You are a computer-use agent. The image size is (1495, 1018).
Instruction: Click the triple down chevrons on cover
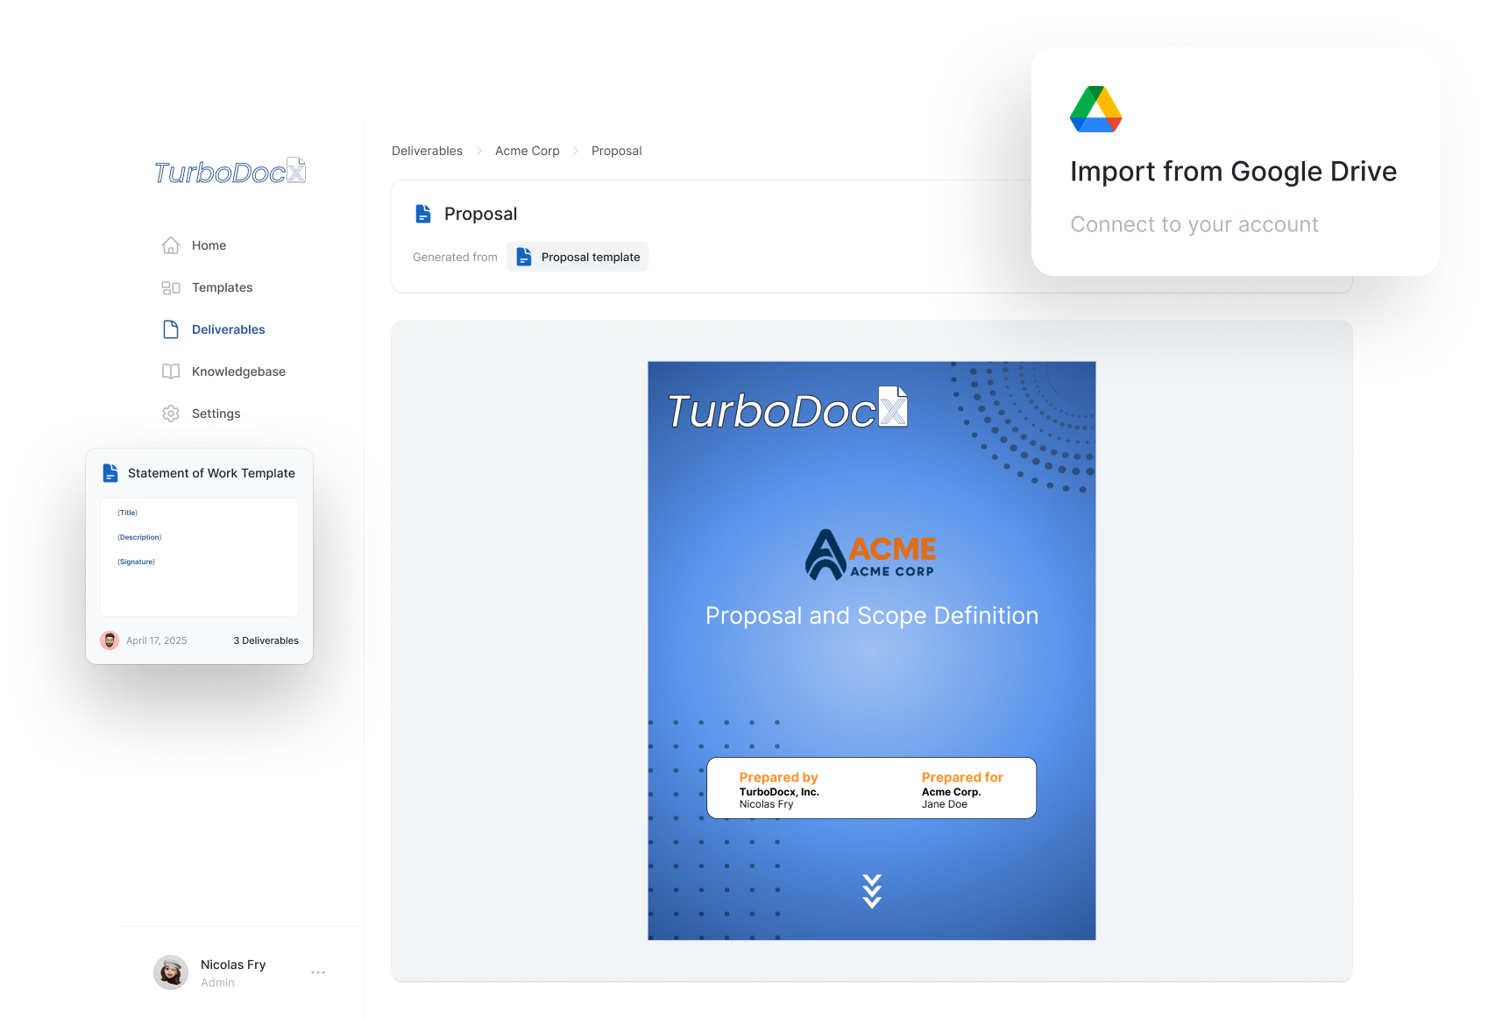(x=872, y=891)
